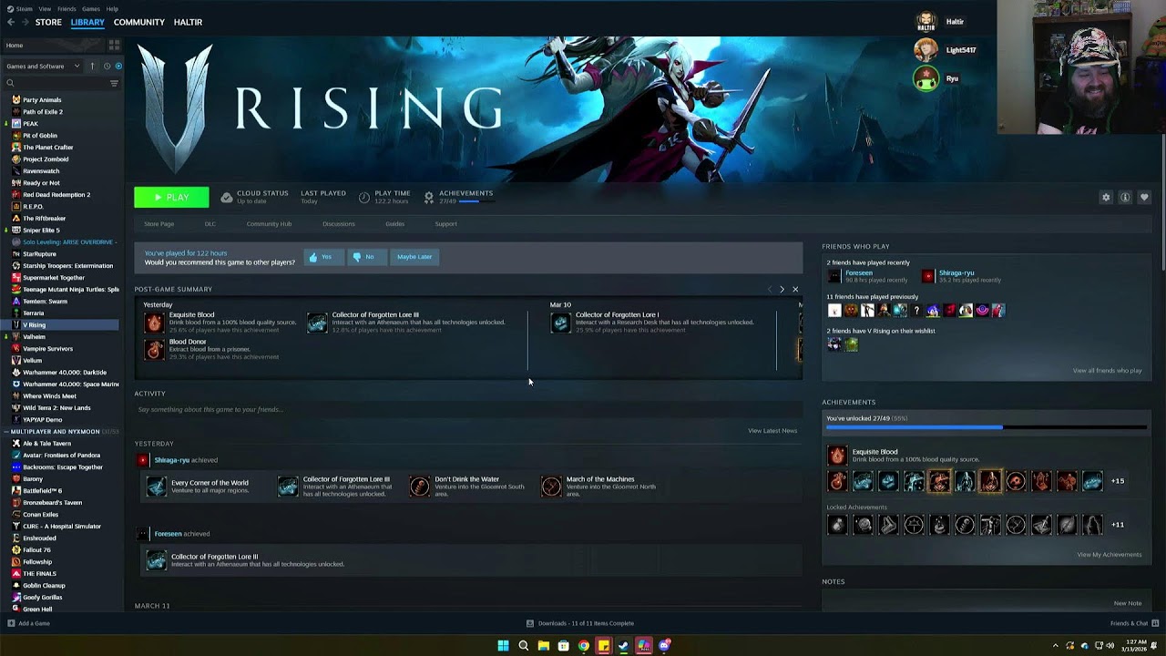Image resolution: width=1166 pixels, height=656 pixels.
Task: Select Valheim in library list
Action: (x=34, y=337)
